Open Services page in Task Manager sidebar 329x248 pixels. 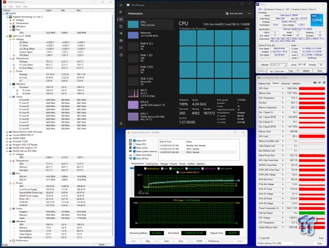(121, 55)
